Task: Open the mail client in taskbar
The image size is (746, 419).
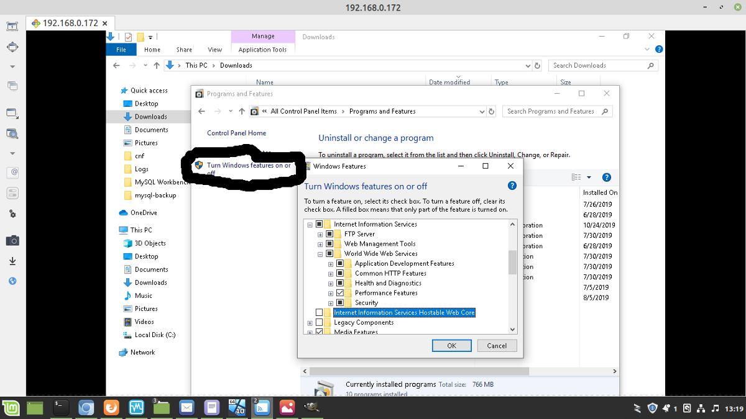Action: point(186,408)
